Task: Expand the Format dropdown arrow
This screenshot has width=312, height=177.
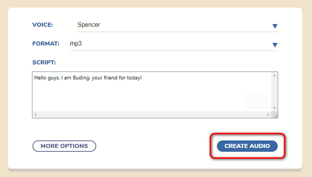Action: 275,45
